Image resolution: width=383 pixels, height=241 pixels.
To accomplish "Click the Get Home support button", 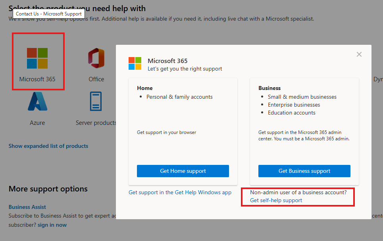I will click(x=183, y=171).
